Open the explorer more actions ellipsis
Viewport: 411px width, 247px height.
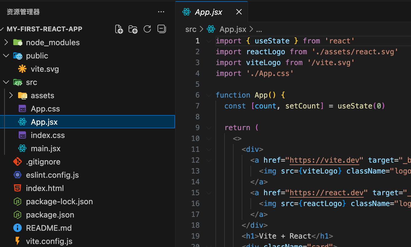pos(161,12)
